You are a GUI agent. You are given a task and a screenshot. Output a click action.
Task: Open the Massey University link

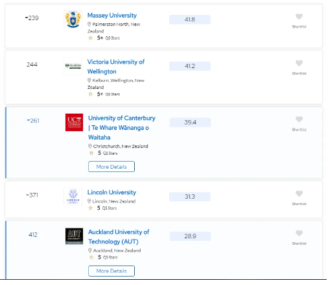(112, 16)
